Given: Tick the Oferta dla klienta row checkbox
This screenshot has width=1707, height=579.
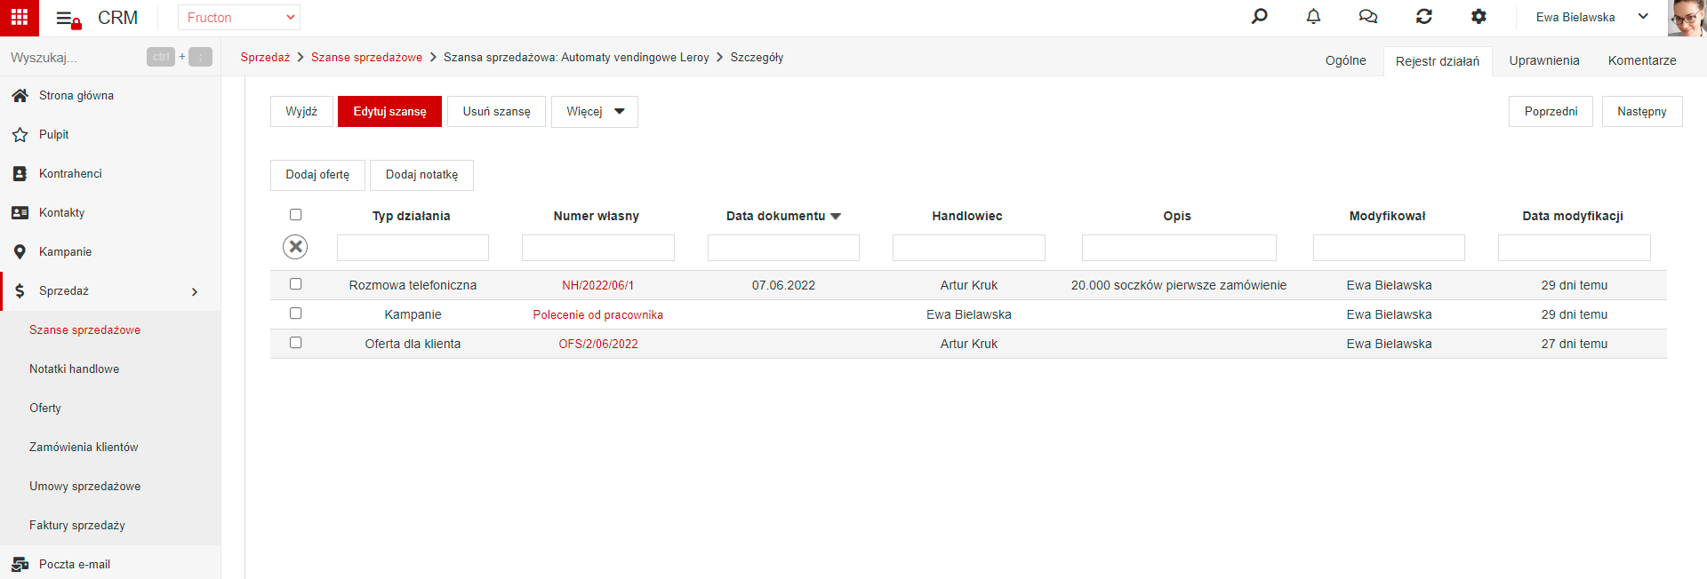Looking at the screenshot, I should (x=296, y=343).
